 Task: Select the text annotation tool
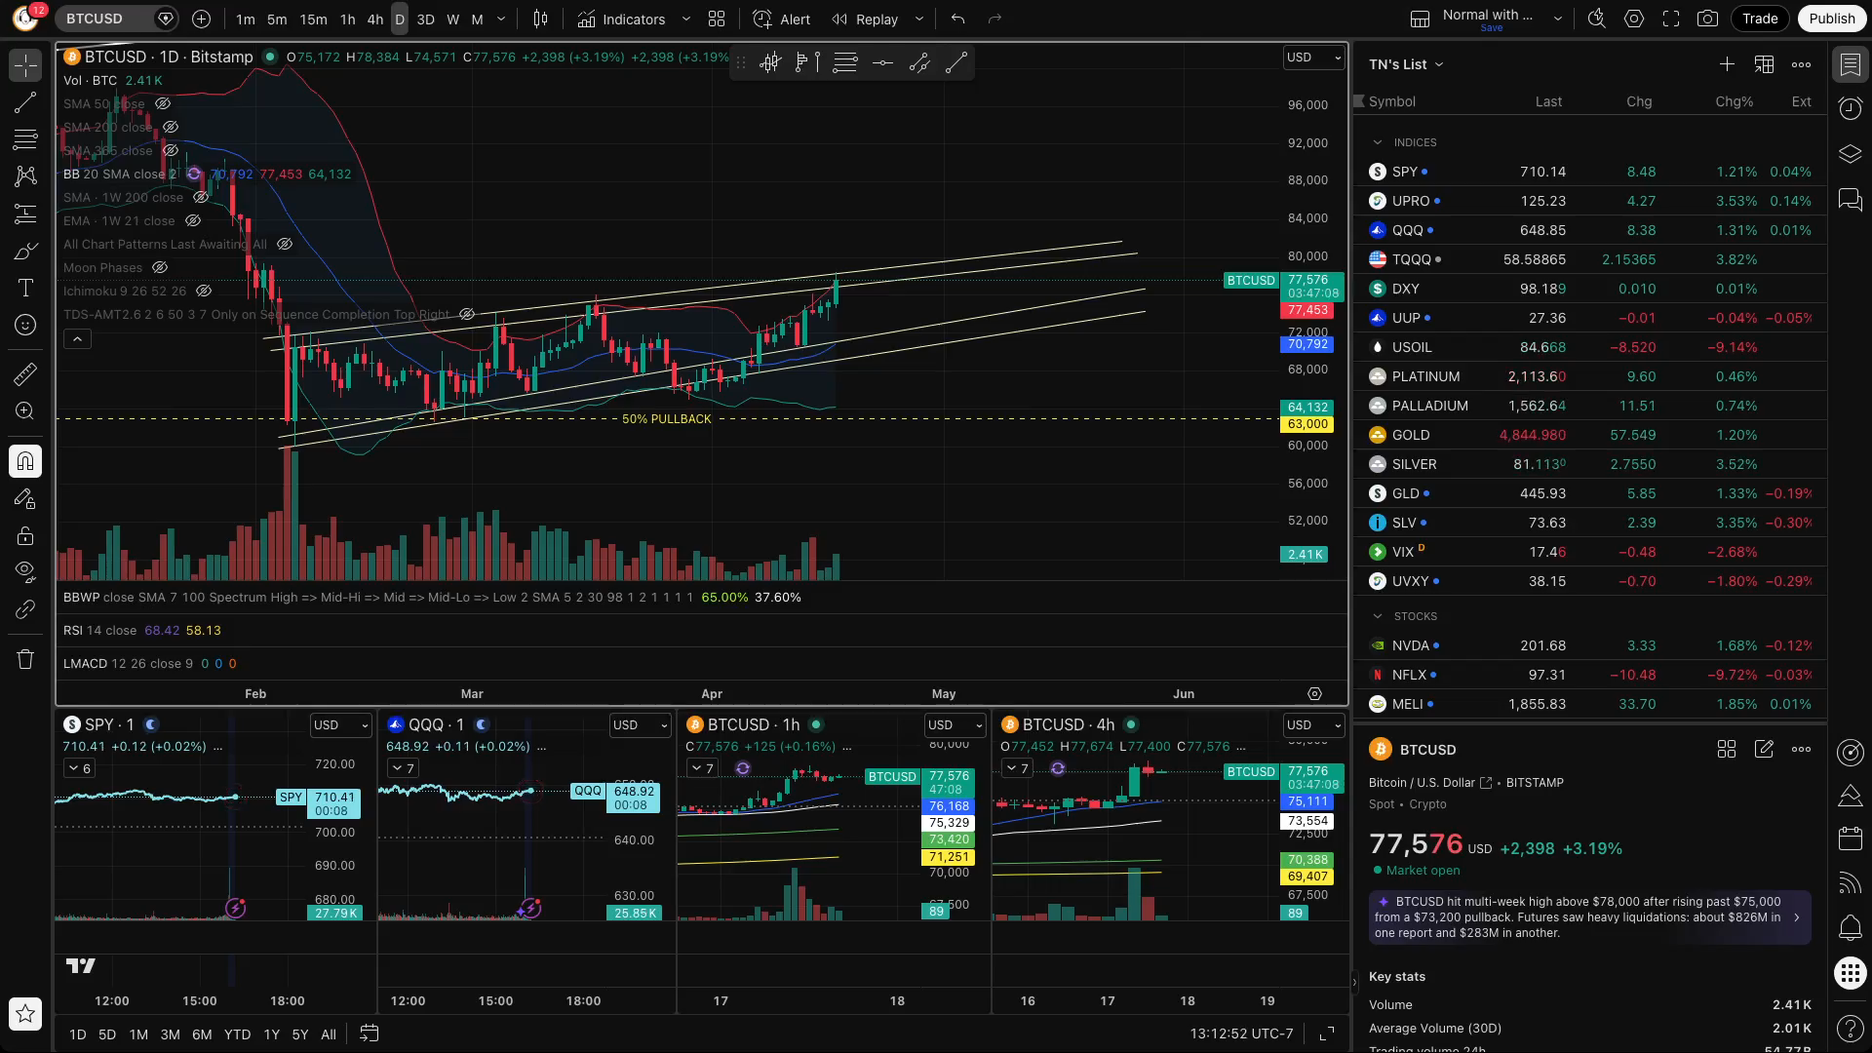click(x=25, y=289)
